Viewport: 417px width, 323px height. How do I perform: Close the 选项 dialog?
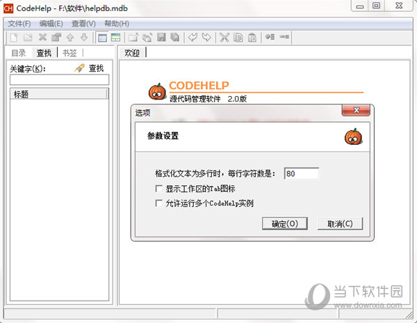(x=356, y=110)
